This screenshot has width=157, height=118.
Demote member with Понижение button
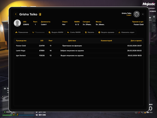[x=38, y=32]
